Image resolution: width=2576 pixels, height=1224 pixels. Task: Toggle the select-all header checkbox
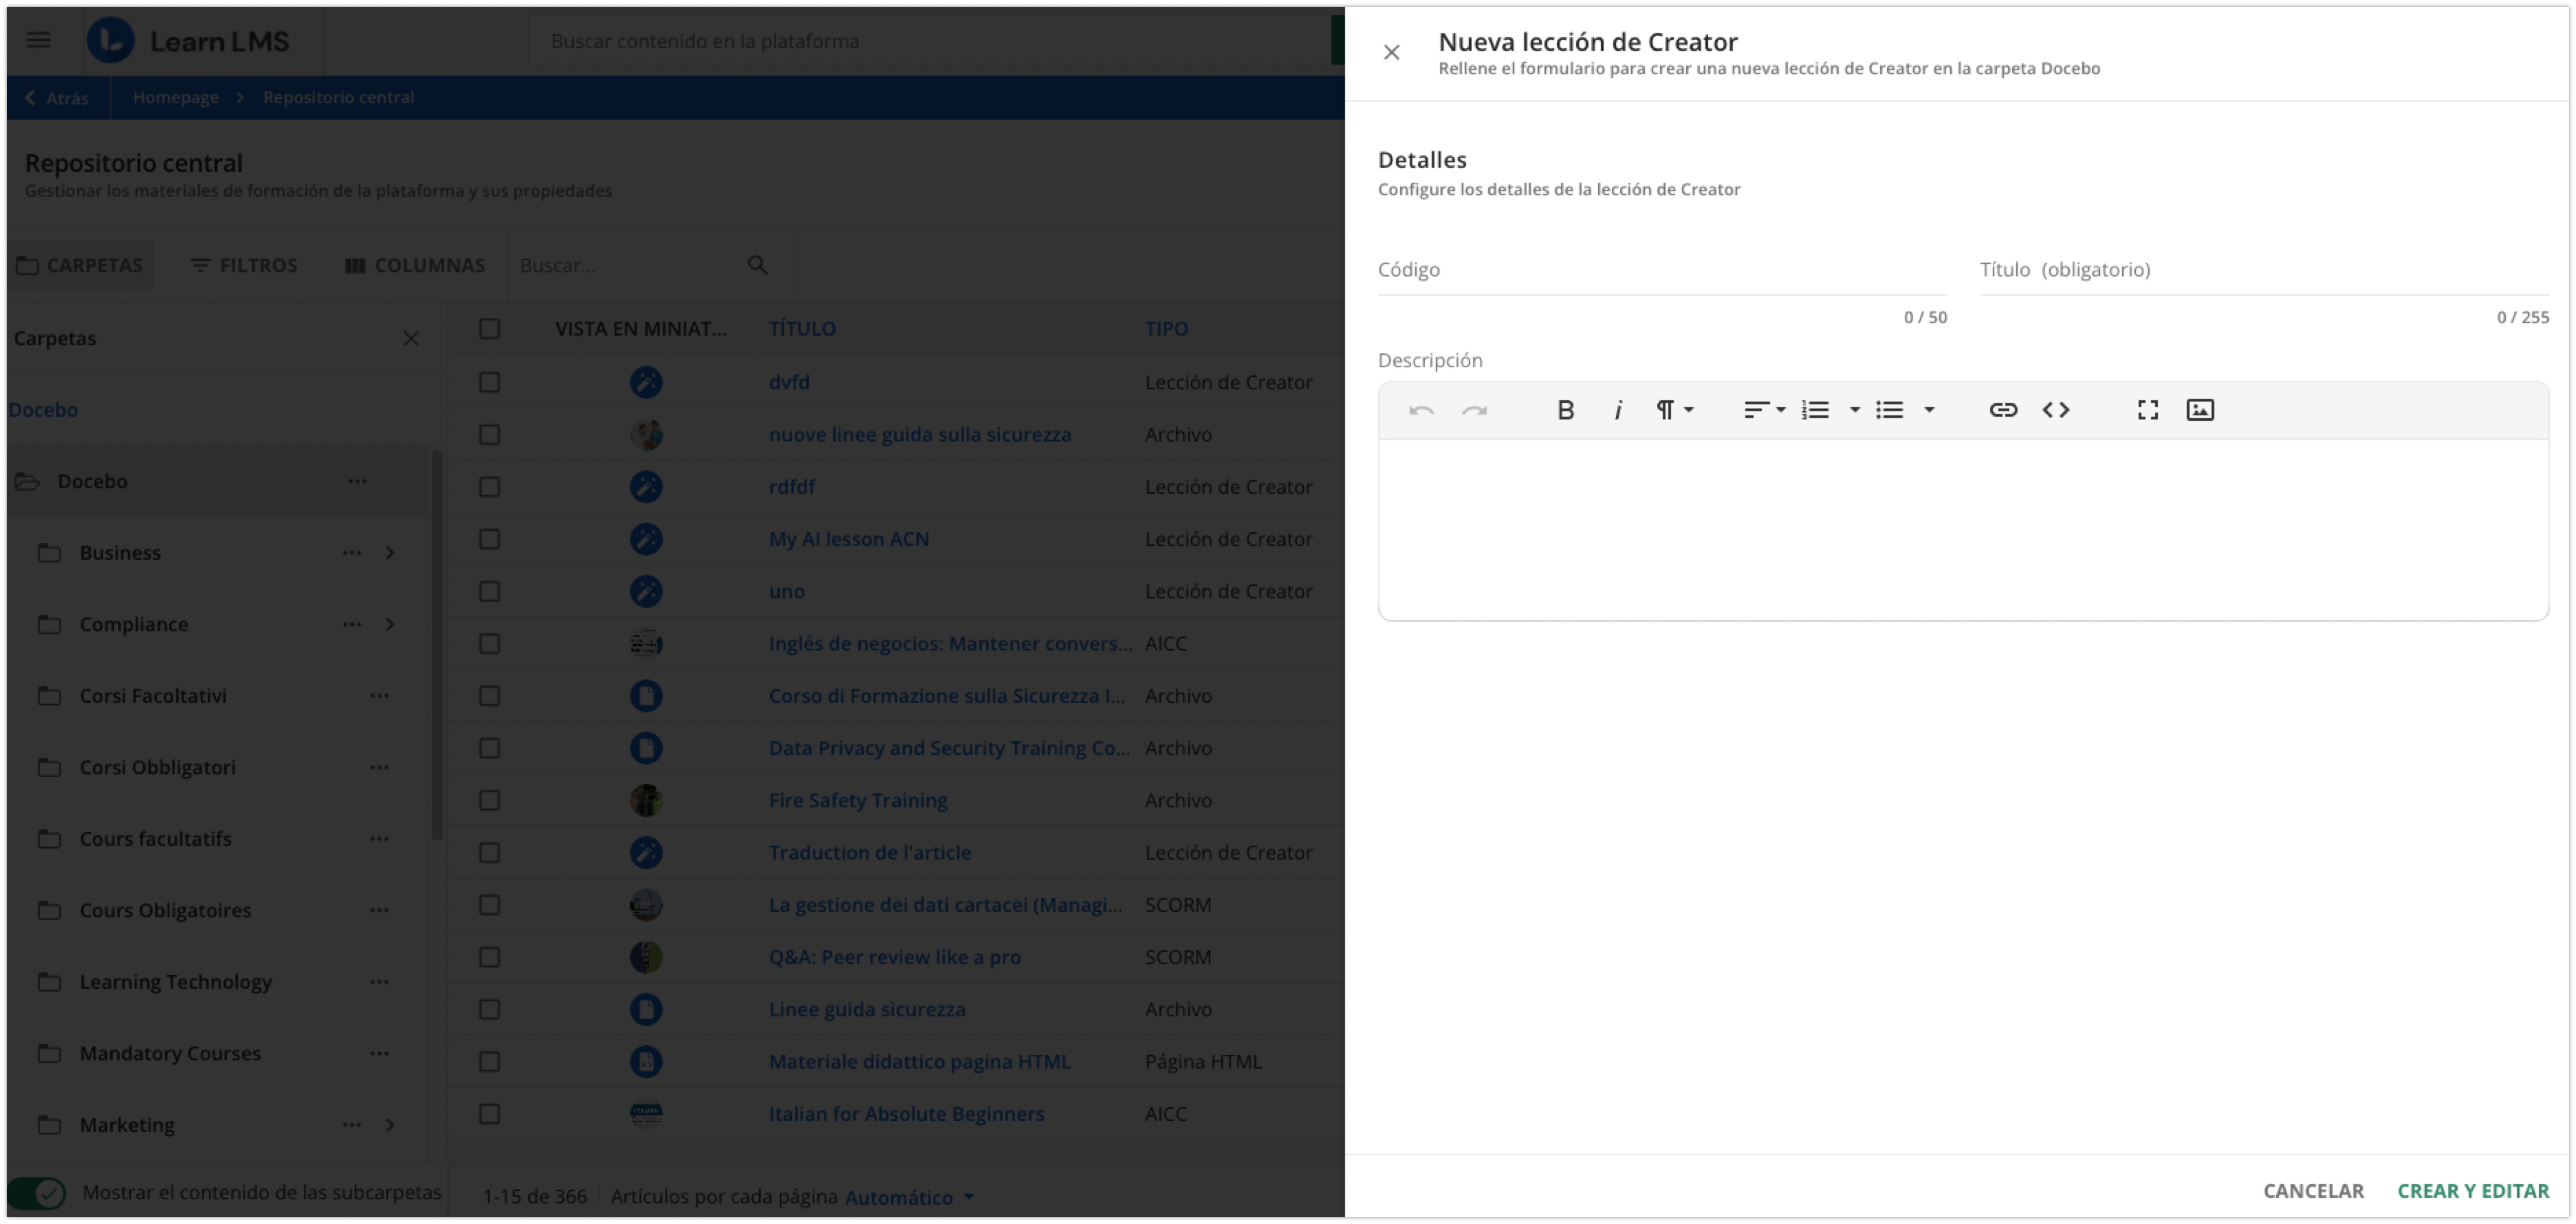(489, 329)
